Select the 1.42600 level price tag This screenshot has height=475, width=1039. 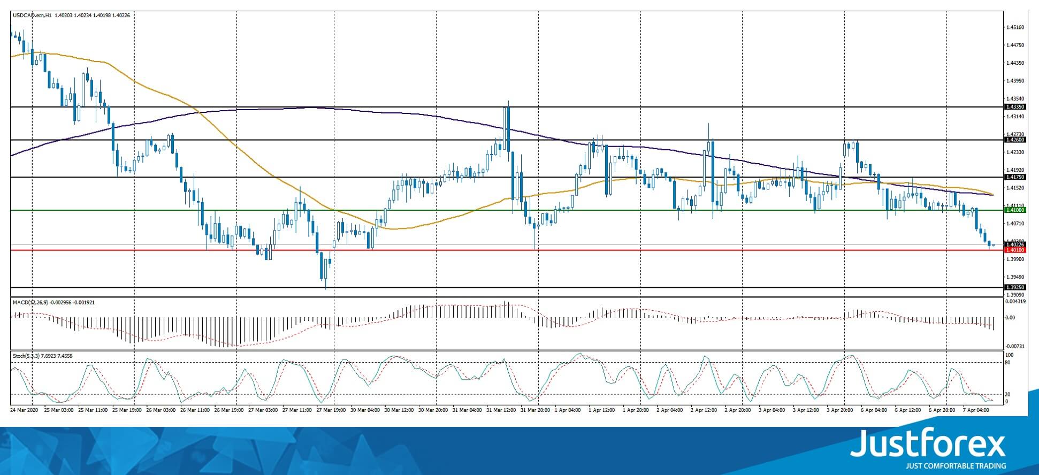pyautogui.click(x=1015, y=140)
